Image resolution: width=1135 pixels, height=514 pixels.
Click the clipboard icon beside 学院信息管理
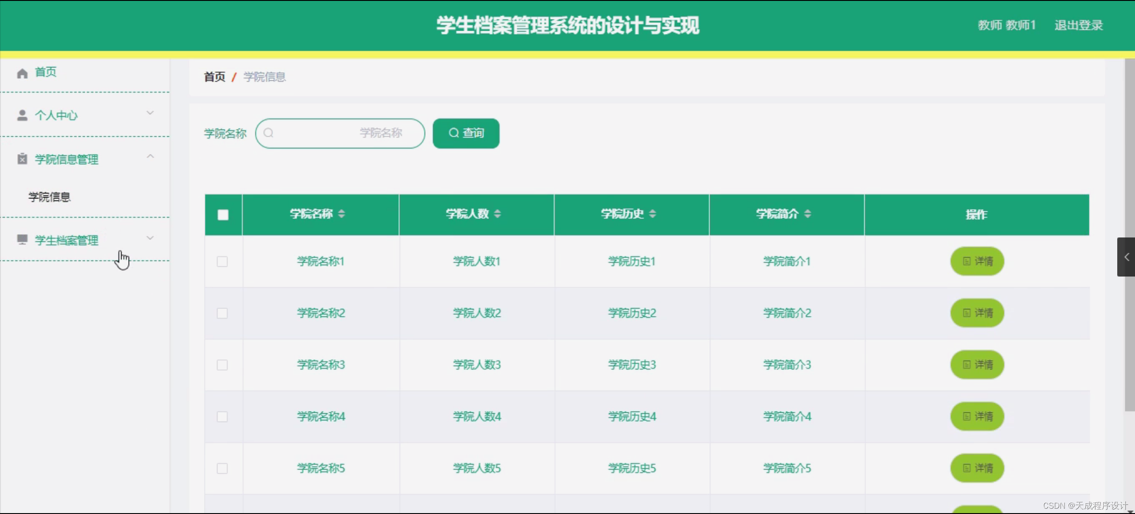click(22, 159)
